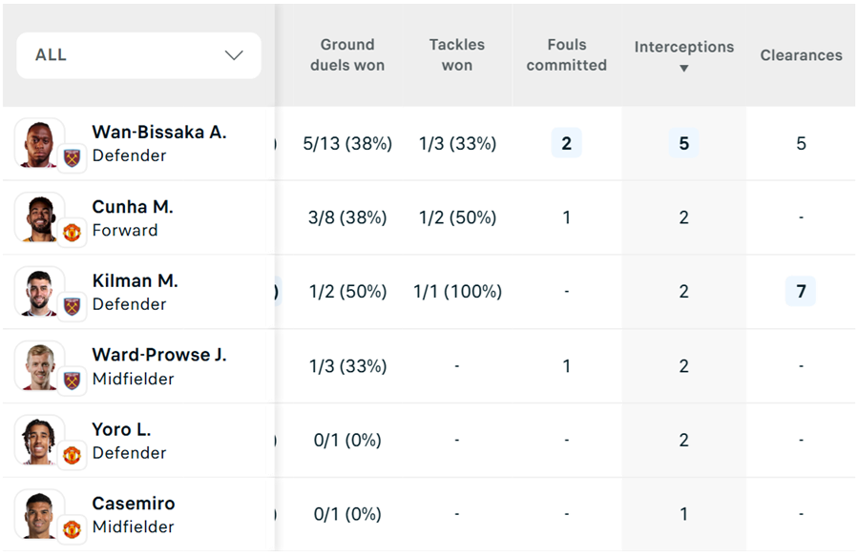
Task: Open Ward-Prowse J. player name link
Action: tap(159, 355)
